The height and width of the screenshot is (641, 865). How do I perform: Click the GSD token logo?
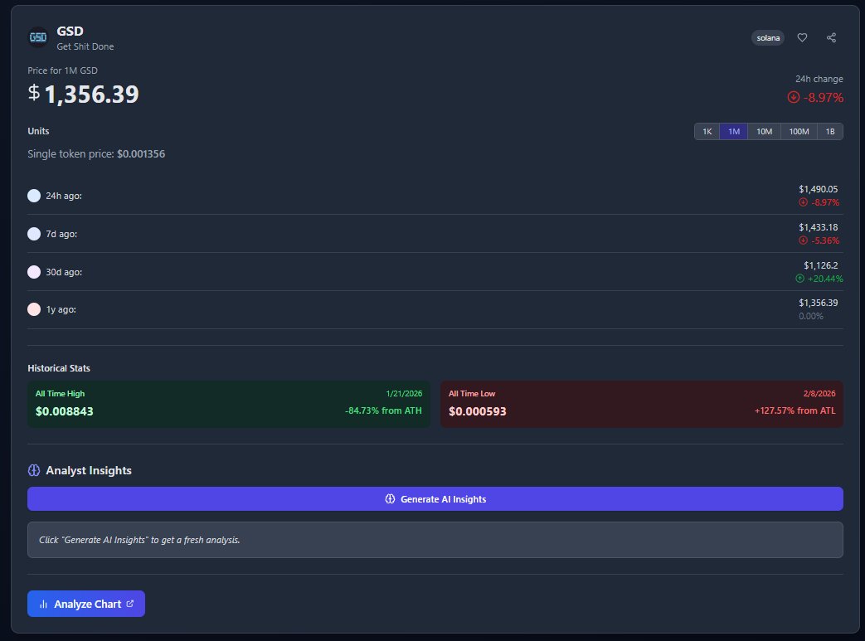[x=38, y=37]
